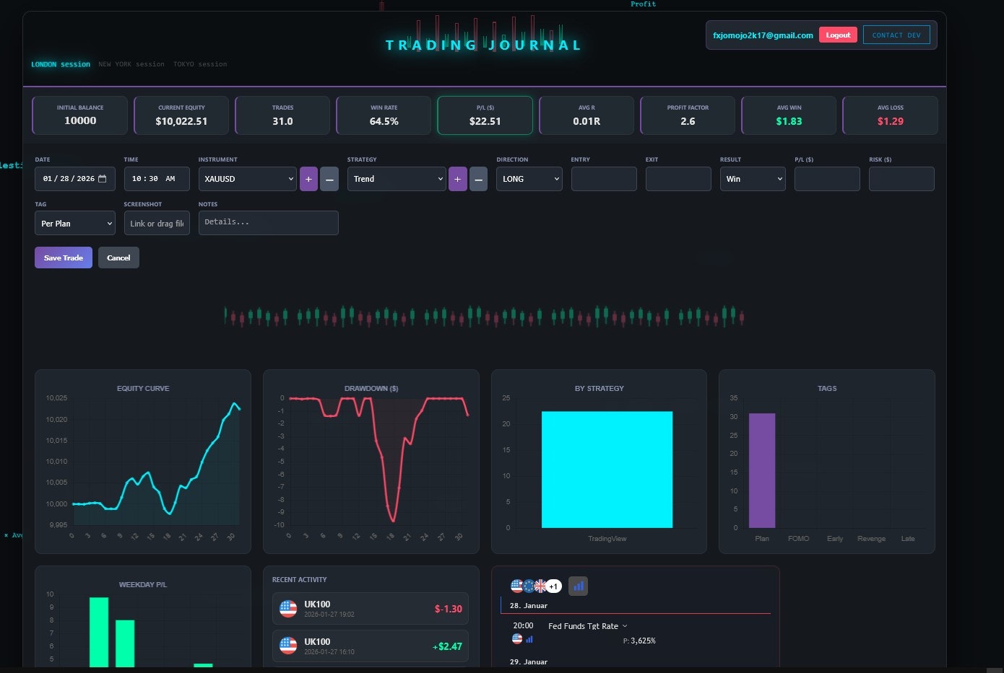Click the bar-chart importance filter icon
Image resolution: width=1004 pixels, height=673 pixels.
click(578, 586)
